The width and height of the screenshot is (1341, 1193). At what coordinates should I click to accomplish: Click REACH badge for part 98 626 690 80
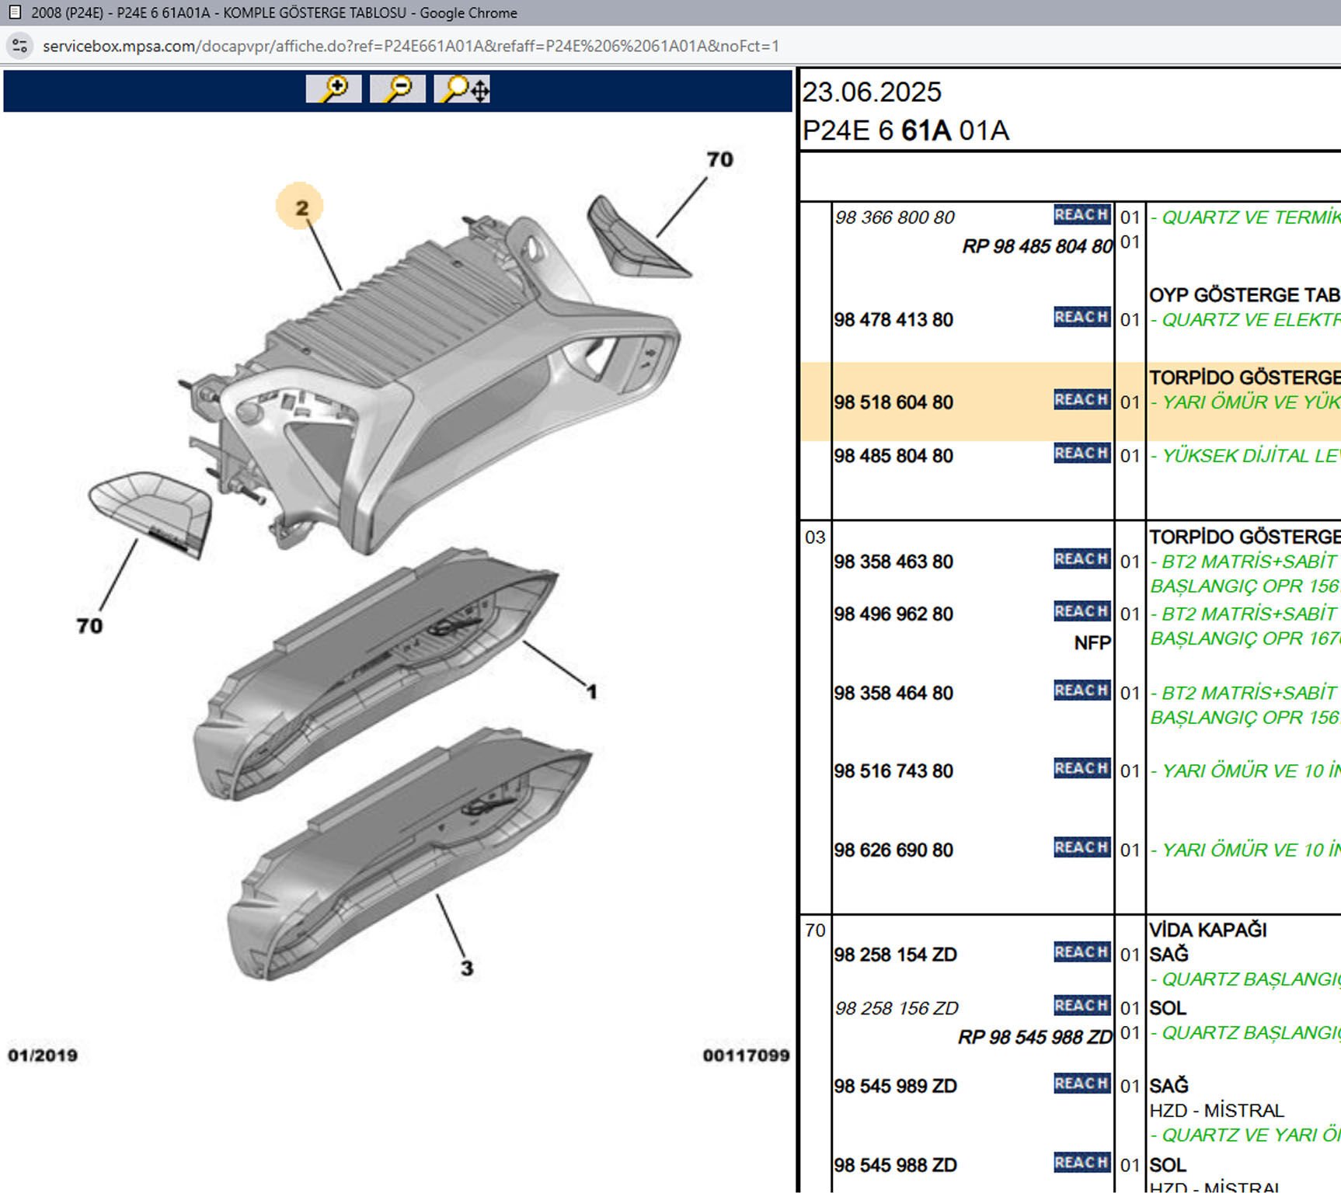click(1082, 848)
